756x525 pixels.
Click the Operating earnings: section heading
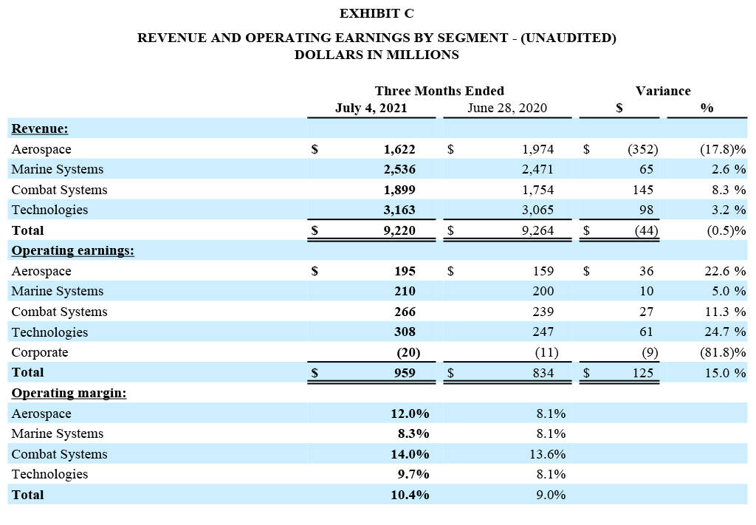click(73, 251)
